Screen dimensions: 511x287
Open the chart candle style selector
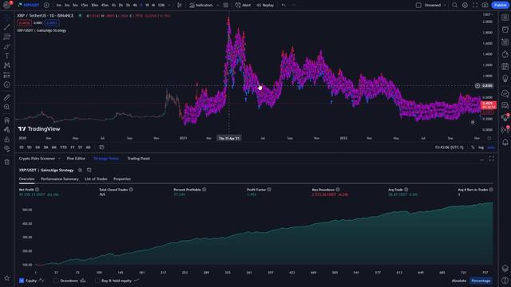(x=179, y=6)
